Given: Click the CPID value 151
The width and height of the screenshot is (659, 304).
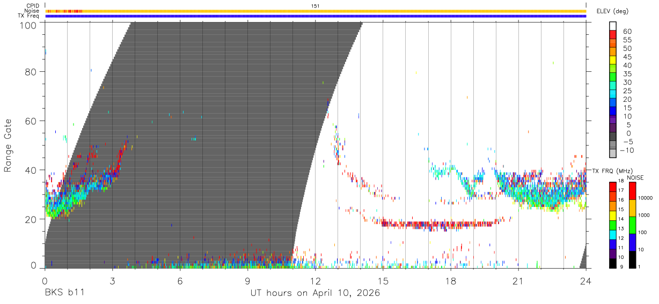Looking at the screenshot, I should tap(316, 6).
